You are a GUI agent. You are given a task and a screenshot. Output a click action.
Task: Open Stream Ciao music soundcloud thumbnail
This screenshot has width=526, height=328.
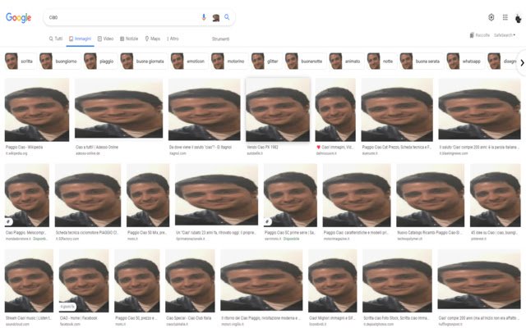click(29, 280)
